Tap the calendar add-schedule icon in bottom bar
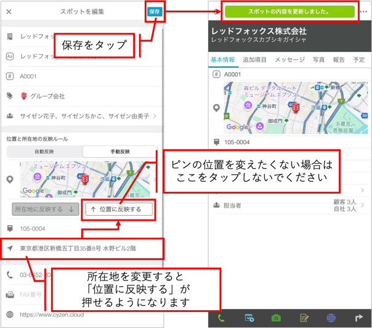This screenshot has height=328, width=372. click(x=249, y=318)
